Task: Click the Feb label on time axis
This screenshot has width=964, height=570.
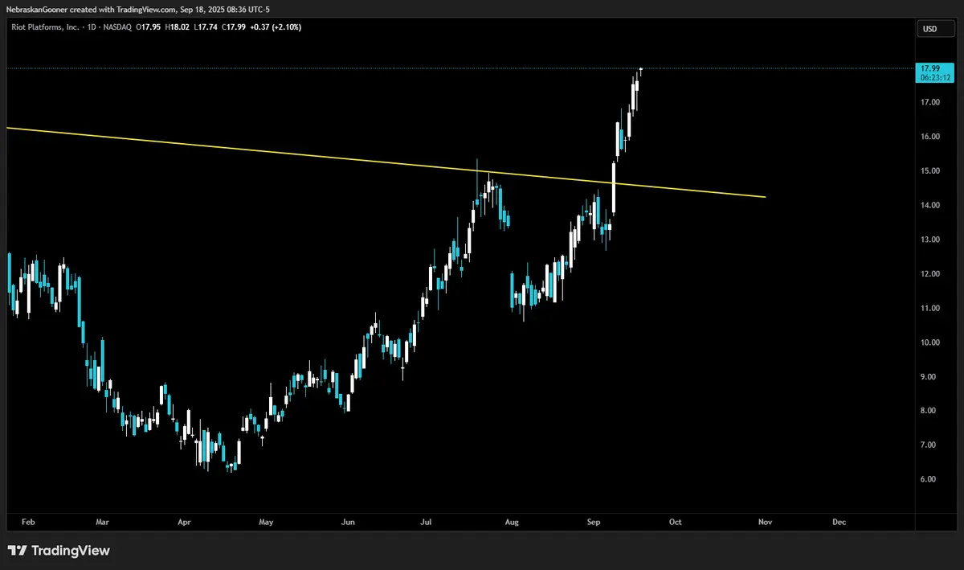Action: pyautogui.click(x=29, y=522)
